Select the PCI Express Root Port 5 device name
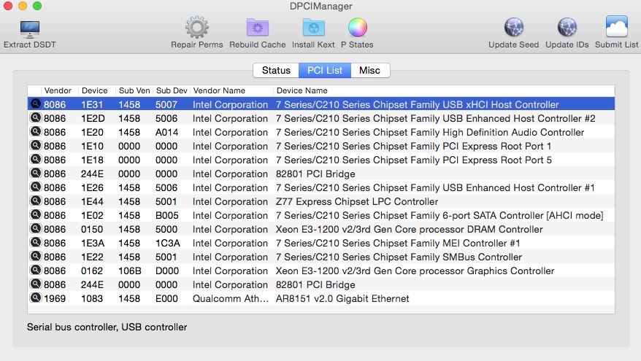The width and height of the screenshot is (641, 361). [x=413, y=160]
